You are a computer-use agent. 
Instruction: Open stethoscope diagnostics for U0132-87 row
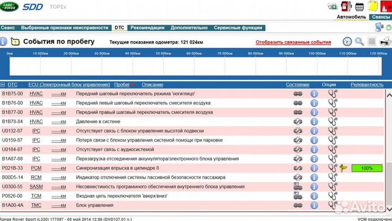click(333, 131)
